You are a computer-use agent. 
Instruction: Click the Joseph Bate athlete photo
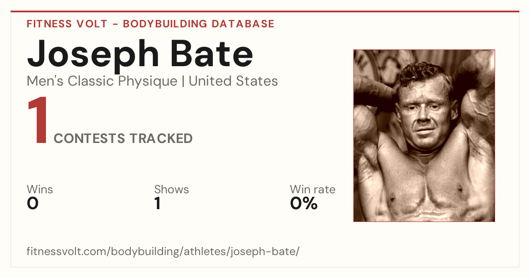tap(424, 135)
